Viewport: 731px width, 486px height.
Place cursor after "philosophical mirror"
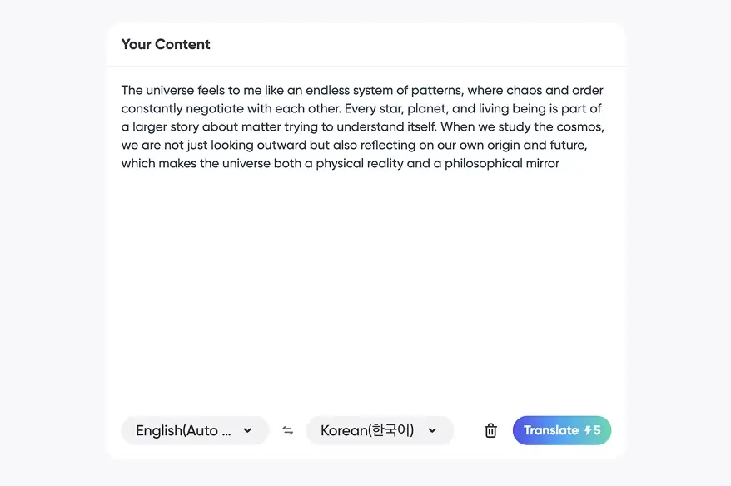coord(560,163)
